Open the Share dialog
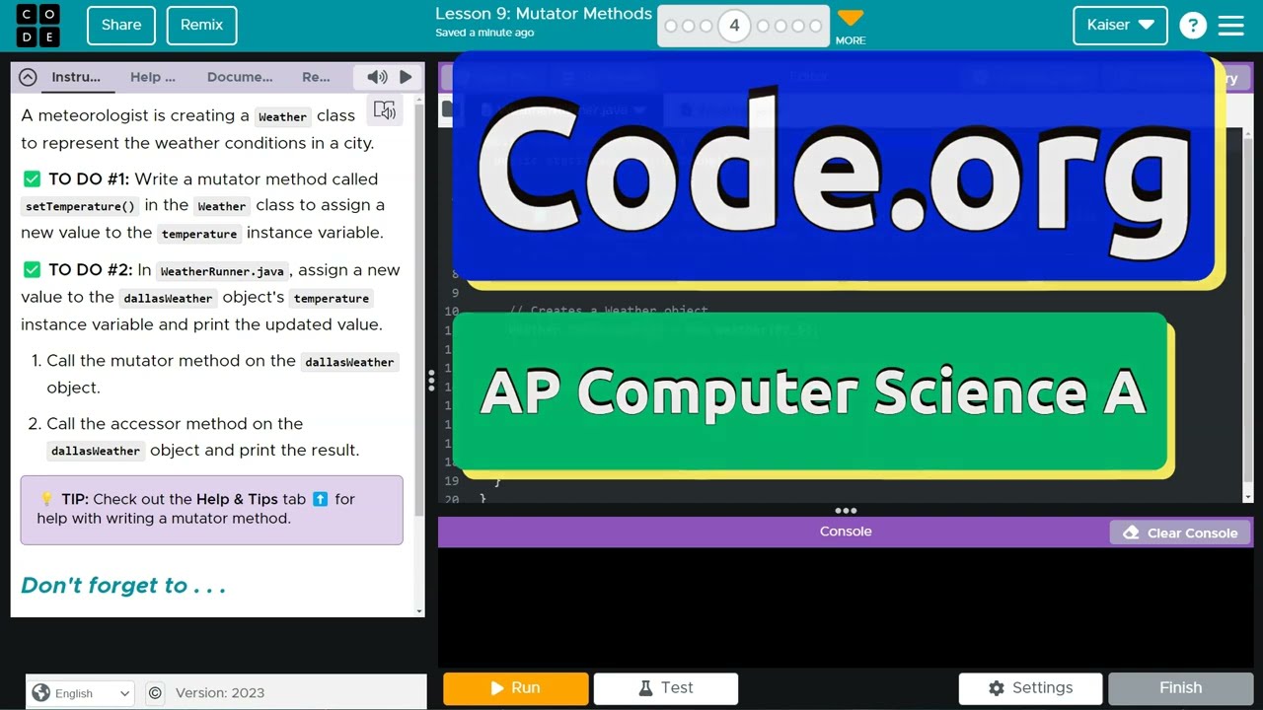The image size is (1263, 710). [121, 25]
